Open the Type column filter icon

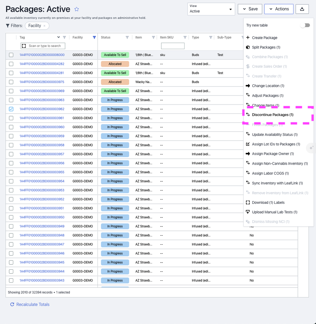click(x=211, y=37)
